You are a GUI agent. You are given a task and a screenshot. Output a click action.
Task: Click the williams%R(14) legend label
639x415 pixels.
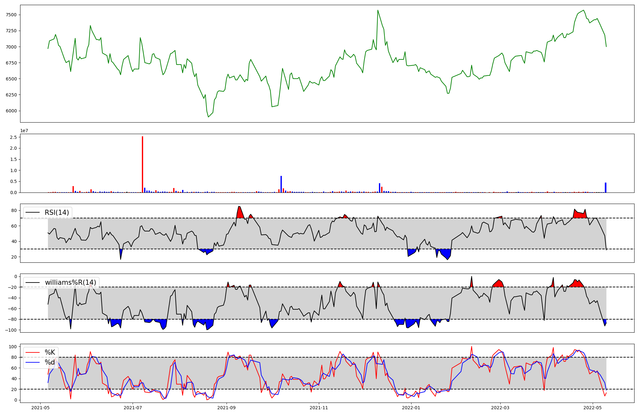[70, 283]
